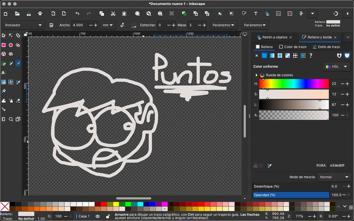354x221 pixels.
Task: Open the mm units dropdown
Action: pos(108,25)
